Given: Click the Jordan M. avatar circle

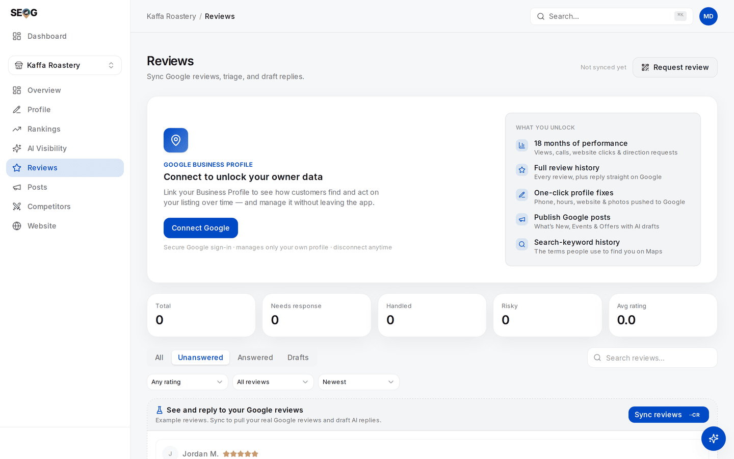Looking at the screenshot, I should [x=170, y=453].
